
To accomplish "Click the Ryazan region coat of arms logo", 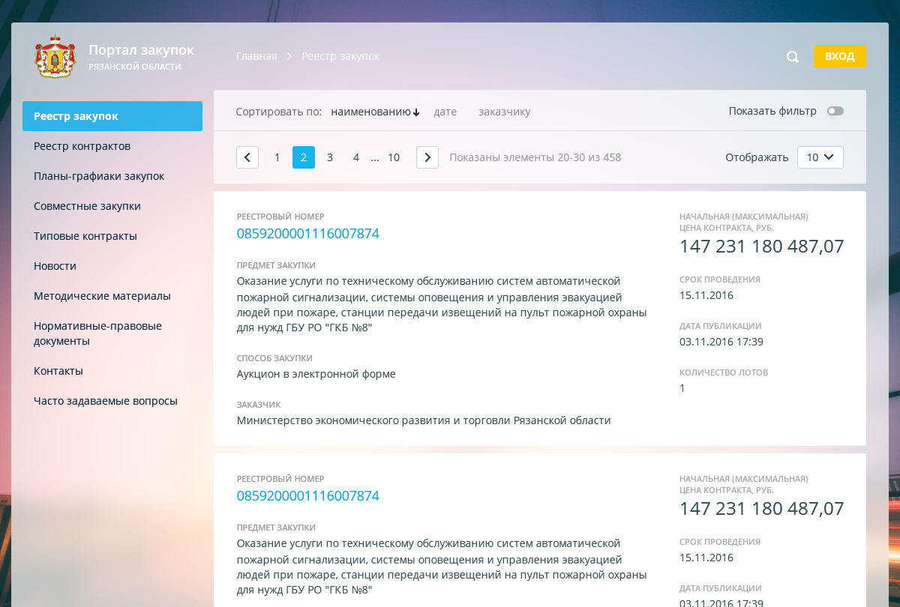I will pos(55,57).
